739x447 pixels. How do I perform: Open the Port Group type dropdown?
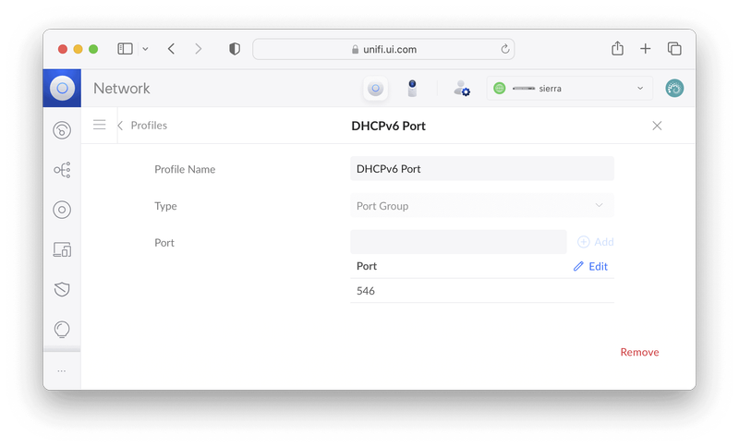[481, 206]
